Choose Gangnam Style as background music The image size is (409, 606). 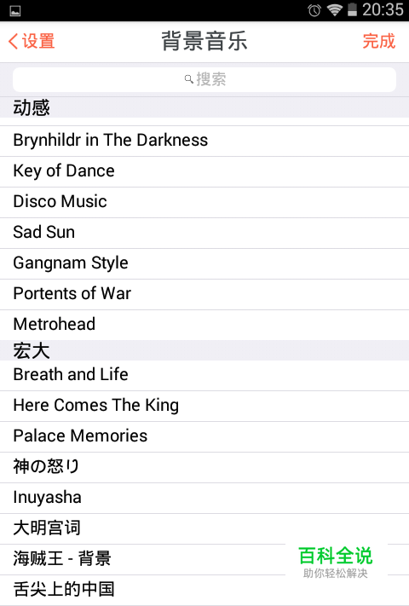tap(204, 263)
